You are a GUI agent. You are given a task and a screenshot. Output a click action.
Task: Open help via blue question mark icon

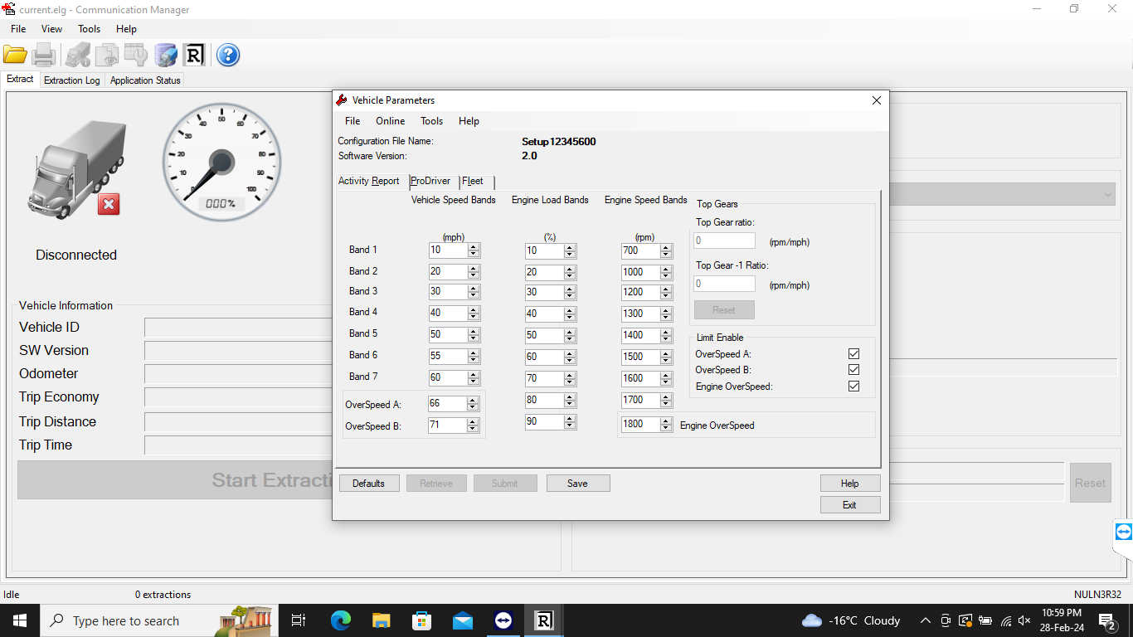coord(228,56)
